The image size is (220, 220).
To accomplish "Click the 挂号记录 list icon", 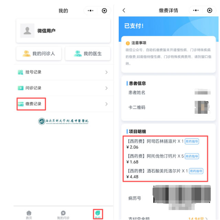I will pos(21,72).
